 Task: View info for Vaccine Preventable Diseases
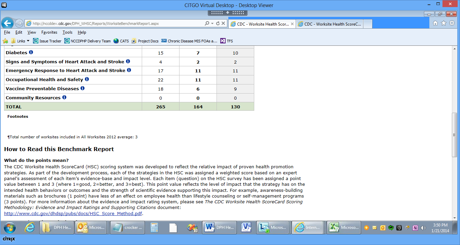coord(83,89)
